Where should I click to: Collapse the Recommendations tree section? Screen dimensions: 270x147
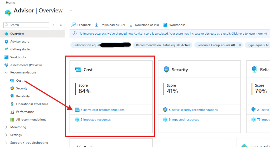pyautogui.click(x=6, y=72)
